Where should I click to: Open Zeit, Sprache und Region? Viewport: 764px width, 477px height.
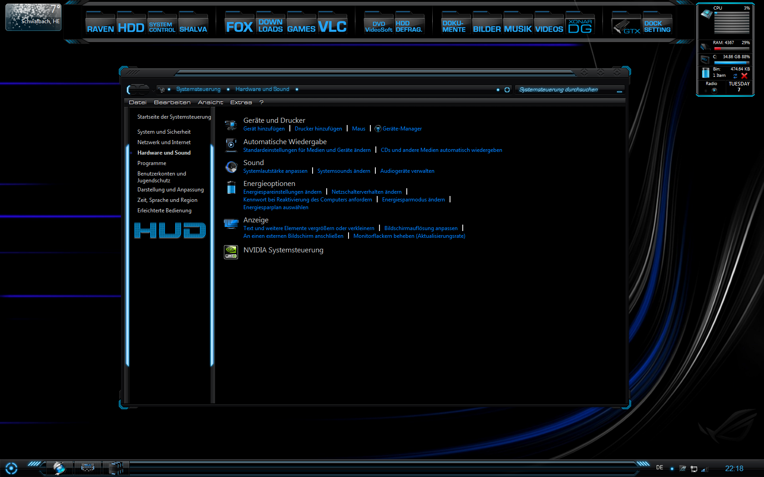point(167,200)
